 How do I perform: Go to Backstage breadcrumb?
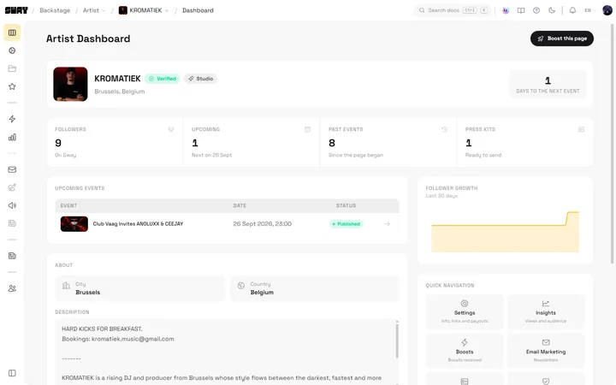point(55,10)
